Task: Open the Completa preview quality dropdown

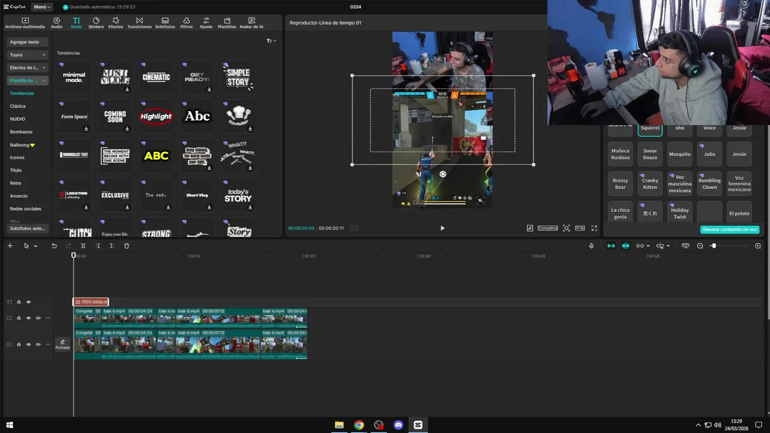Action: pyautogui.click(x=548, y=229)
